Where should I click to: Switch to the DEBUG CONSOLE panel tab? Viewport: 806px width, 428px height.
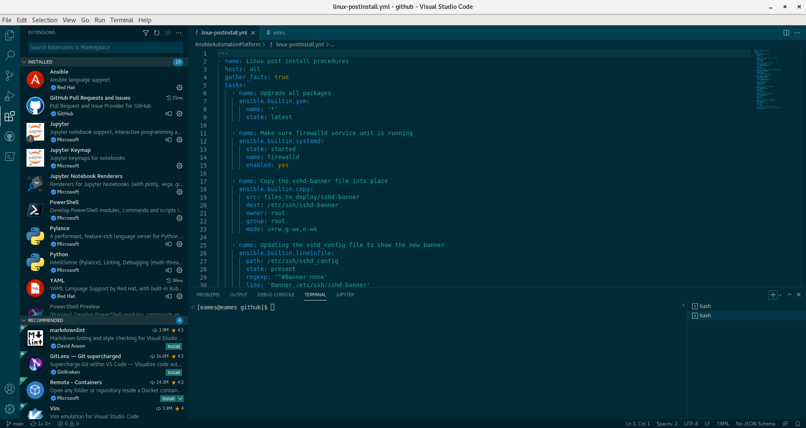tap(276, 295)
